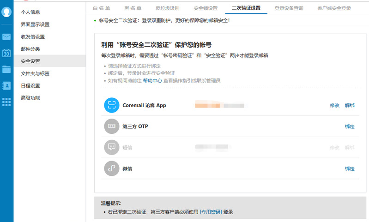Viewport: 369px width, 222px height.
Task: Open the 登录设备查询 tab
Action: [289, 8]
